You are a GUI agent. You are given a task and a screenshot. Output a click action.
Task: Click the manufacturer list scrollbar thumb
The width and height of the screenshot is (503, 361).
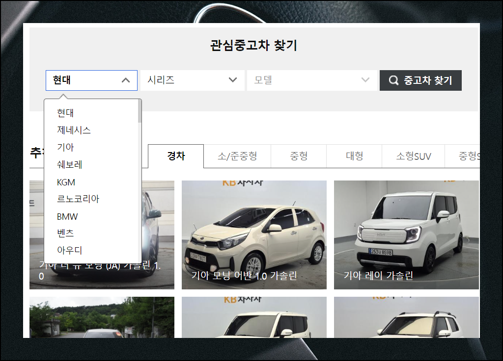point(140,111)
